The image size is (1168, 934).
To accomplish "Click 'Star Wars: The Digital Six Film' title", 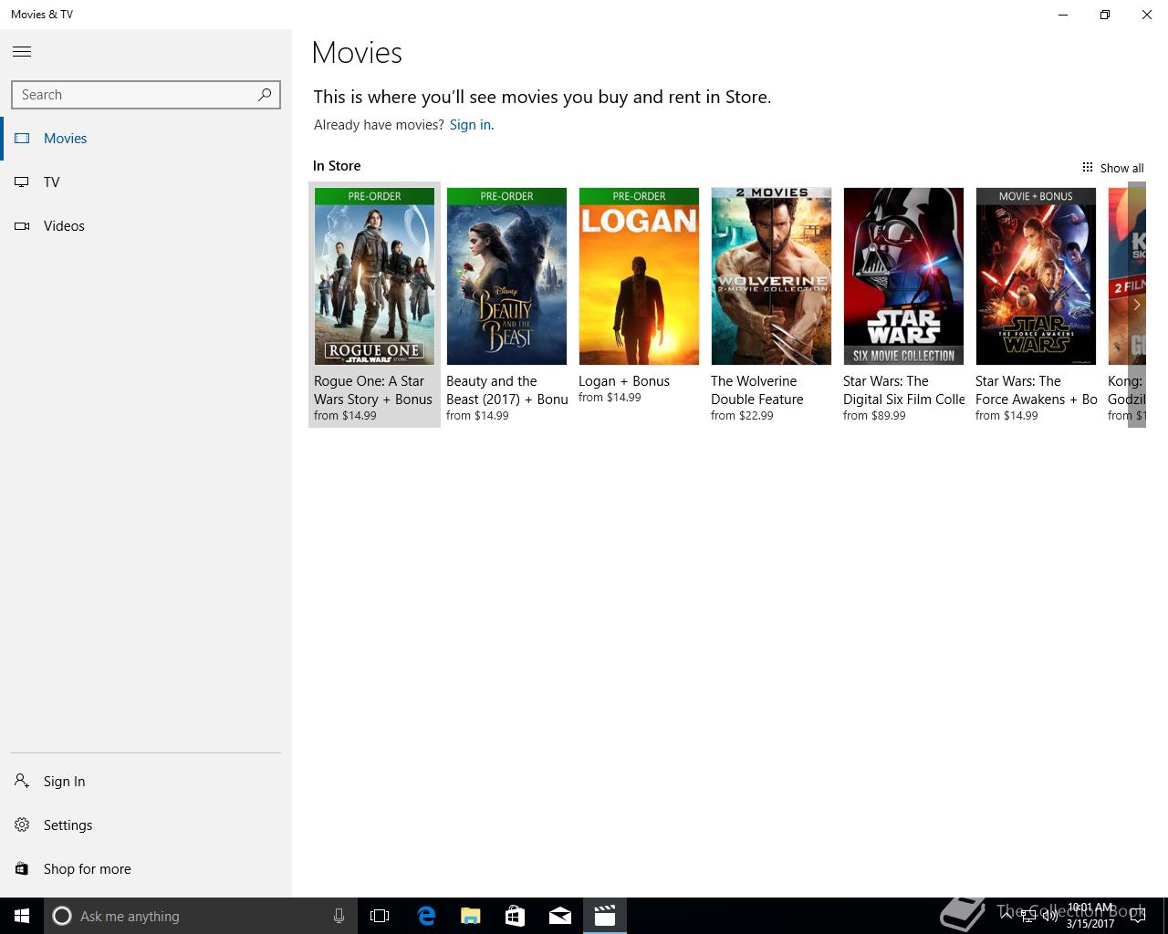I will coord(903,390).
